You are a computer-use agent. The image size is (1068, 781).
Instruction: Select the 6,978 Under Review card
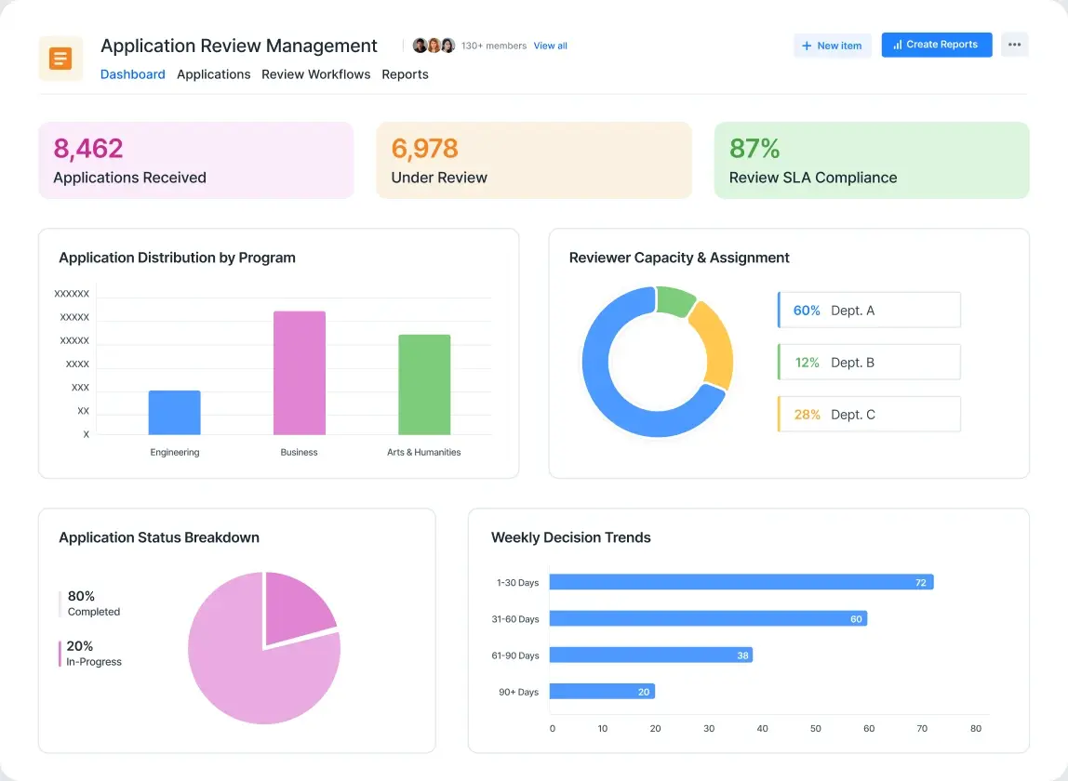pyautogui.click(x=533, y=160)
